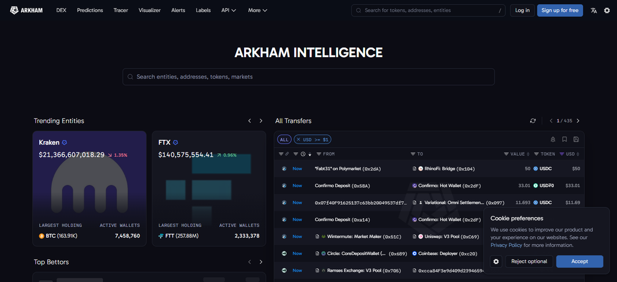Viewport: 617px width, 282px height.
Task: Refresh the All Transfers list
Action: pos(533,121)
